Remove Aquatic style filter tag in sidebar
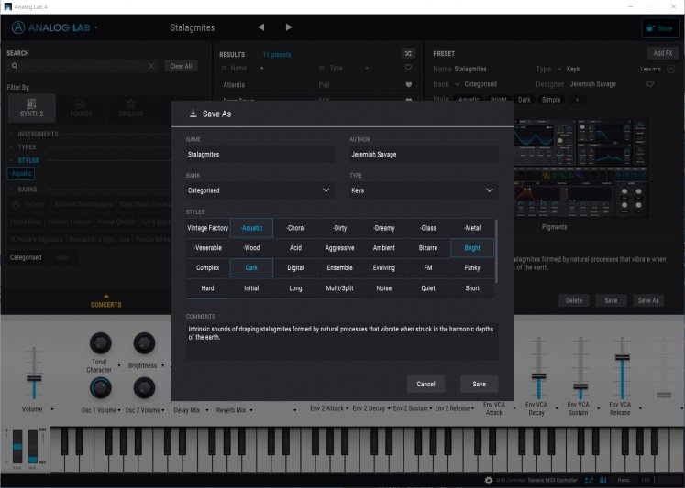685x488 pixels. (x=21, y=174)
